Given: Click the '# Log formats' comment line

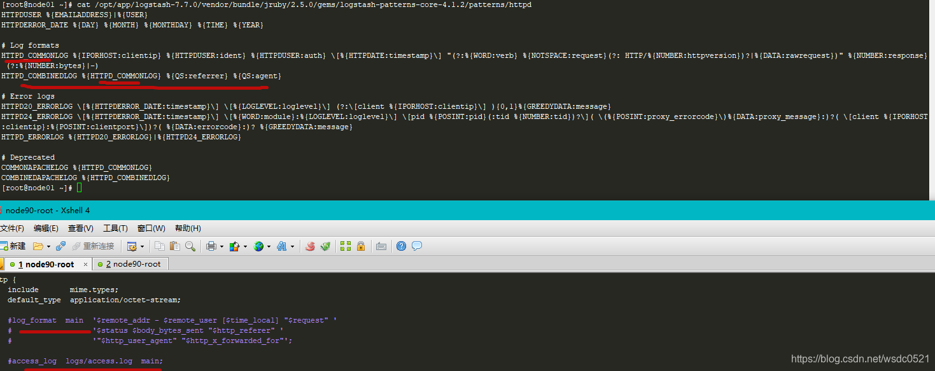Looking at the screenshot, I should coord(30,45).
